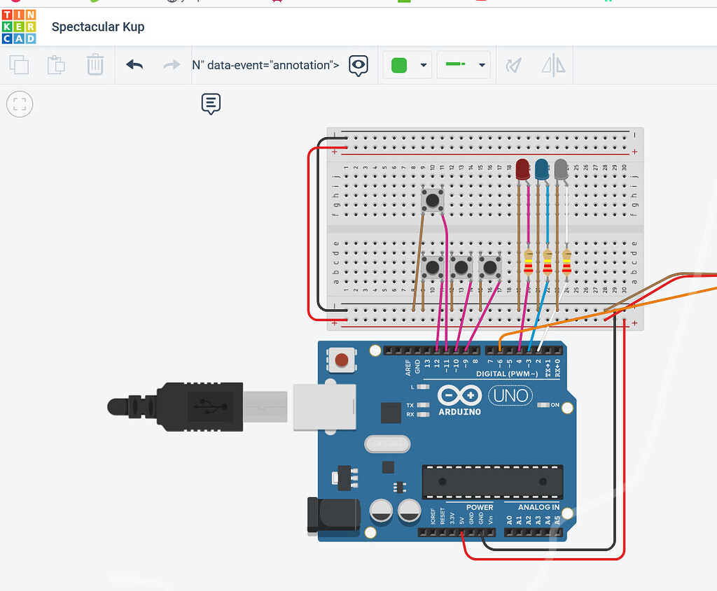The image size is (717, 591).
Task: Select the Copy tool in the toolbar
Action: click(19, 64)
